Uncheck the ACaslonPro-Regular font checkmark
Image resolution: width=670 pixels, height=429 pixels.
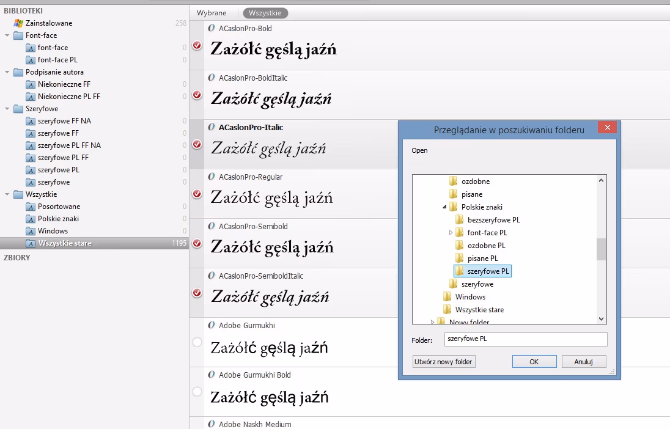point(197,194)
